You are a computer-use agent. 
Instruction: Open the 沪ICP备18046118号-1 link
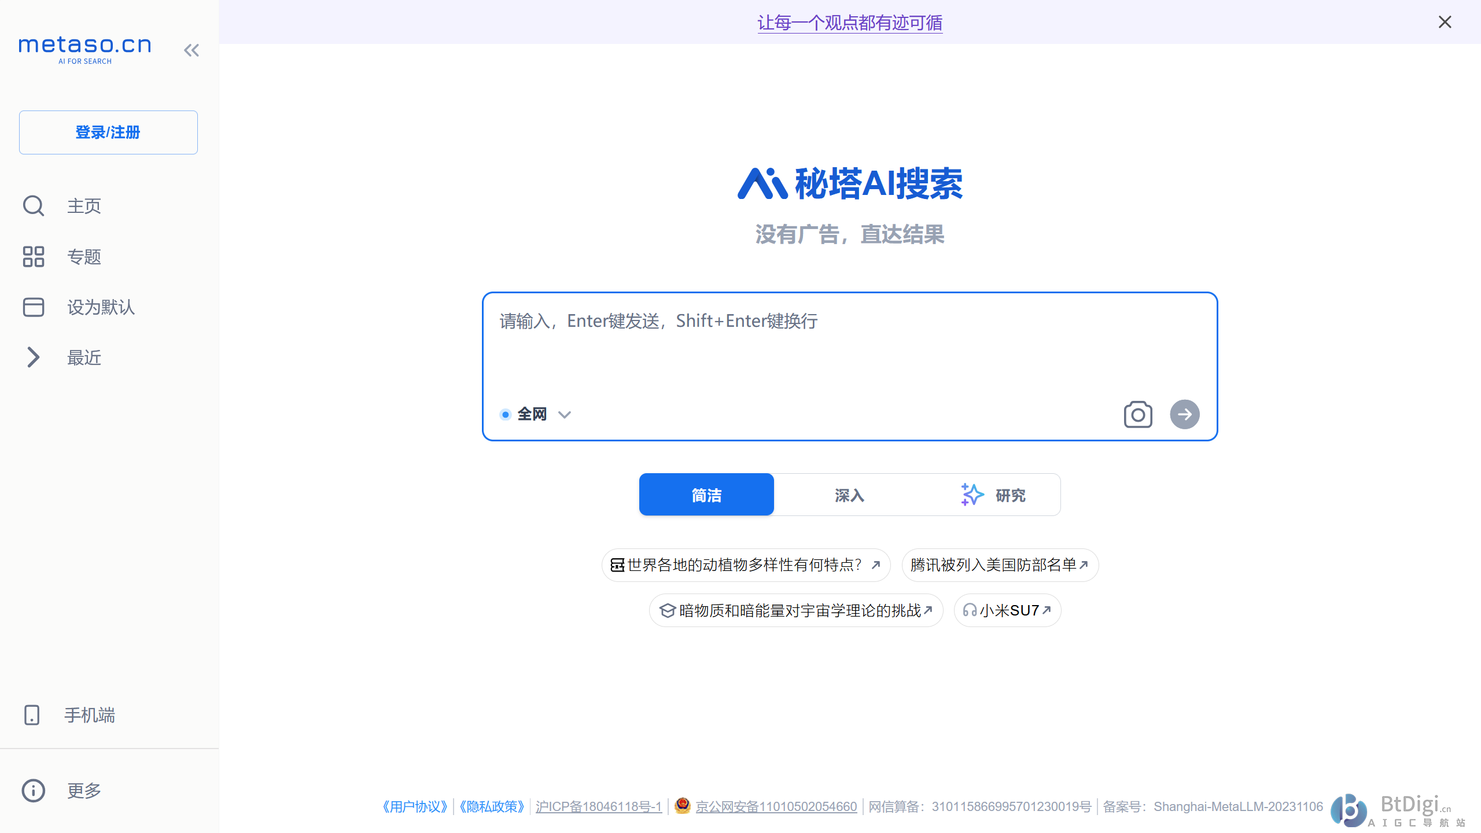point(599,806)
